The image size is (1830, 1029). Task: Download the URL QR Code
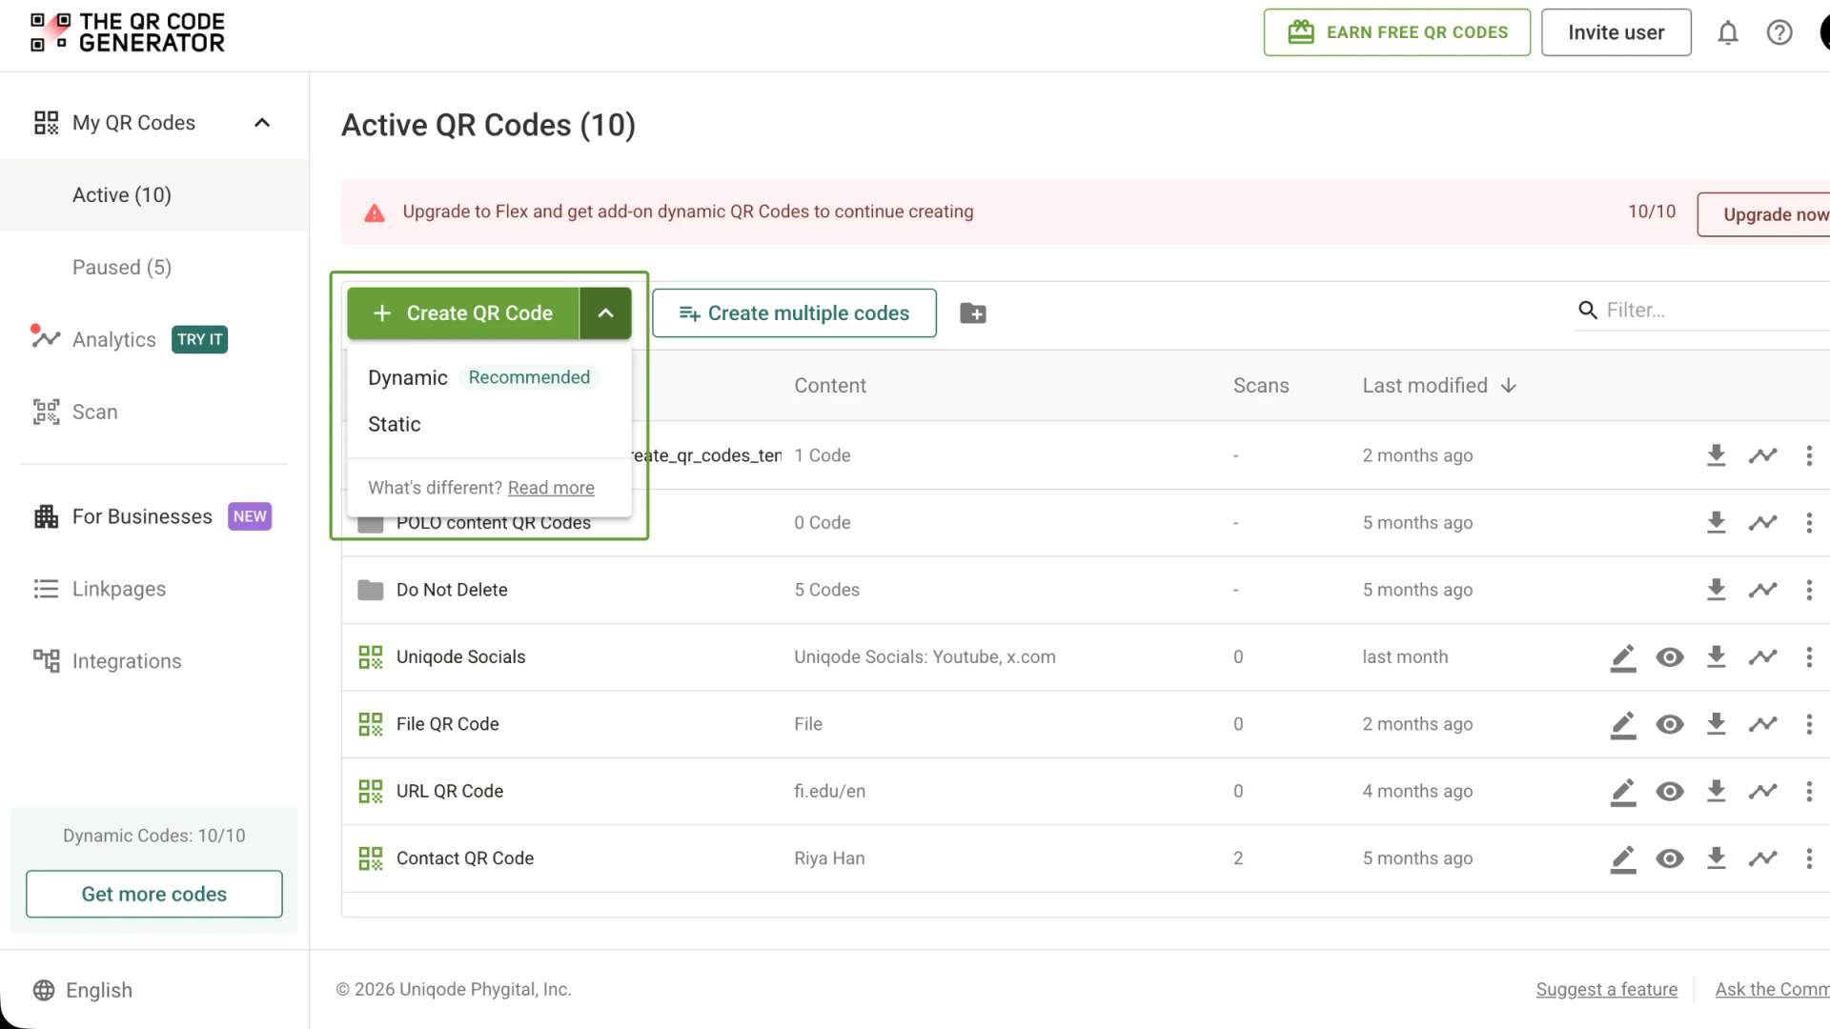point(1716,791)
